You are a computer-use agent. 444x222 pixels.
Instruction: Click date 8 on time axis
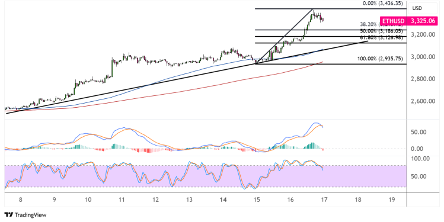pyautogui.click(x=20, y=200)
